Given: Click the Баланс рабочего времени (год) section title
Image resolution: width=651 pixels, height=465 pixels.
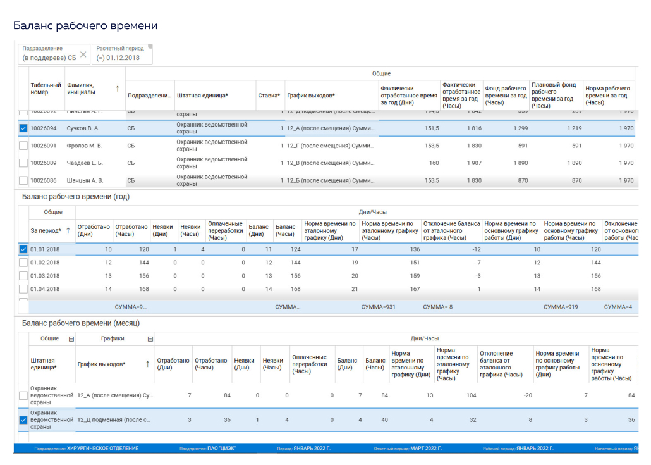Looking at the screenshot, I should [76, 197].
